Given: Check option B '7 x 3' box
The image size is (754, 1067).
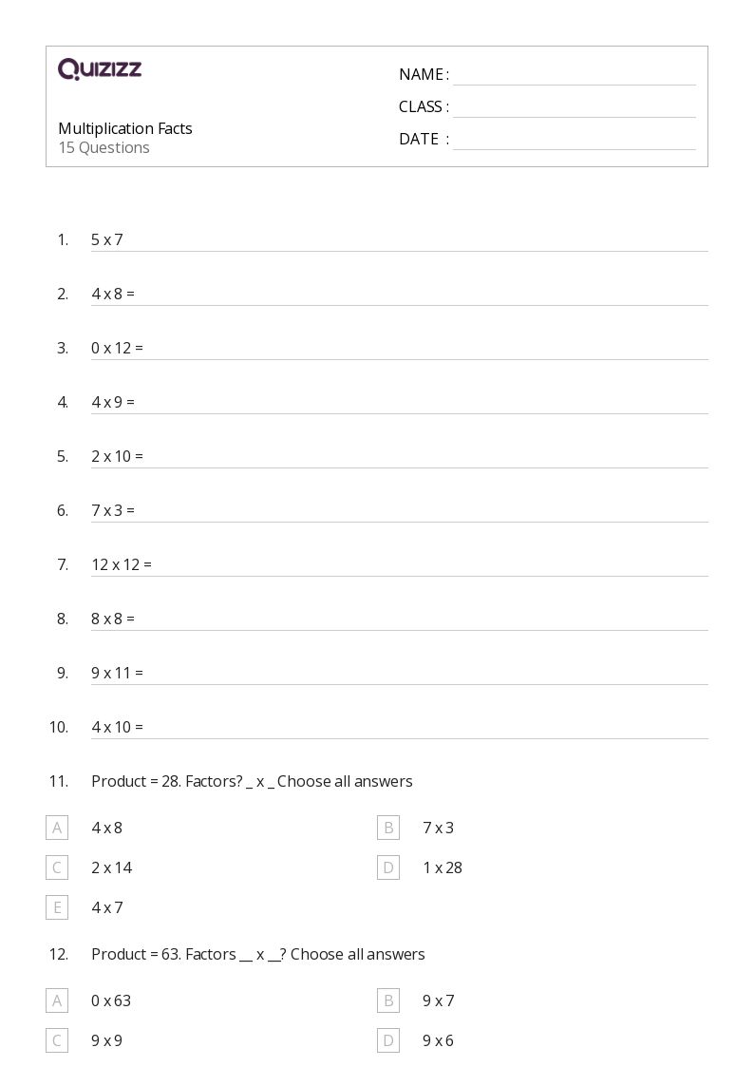Looking at the screenshot, I should [x=388, y=829].
